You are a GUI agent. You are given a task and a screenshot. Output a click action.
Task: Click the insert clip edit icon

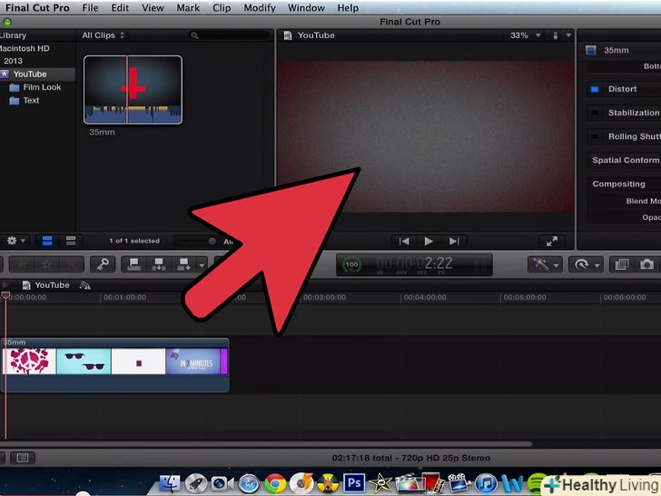159,264
